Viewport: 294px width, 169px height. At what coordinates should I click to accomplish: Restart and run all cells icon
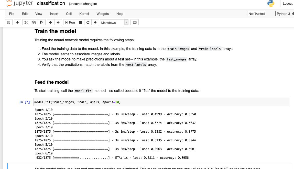(x=95, y=22)
